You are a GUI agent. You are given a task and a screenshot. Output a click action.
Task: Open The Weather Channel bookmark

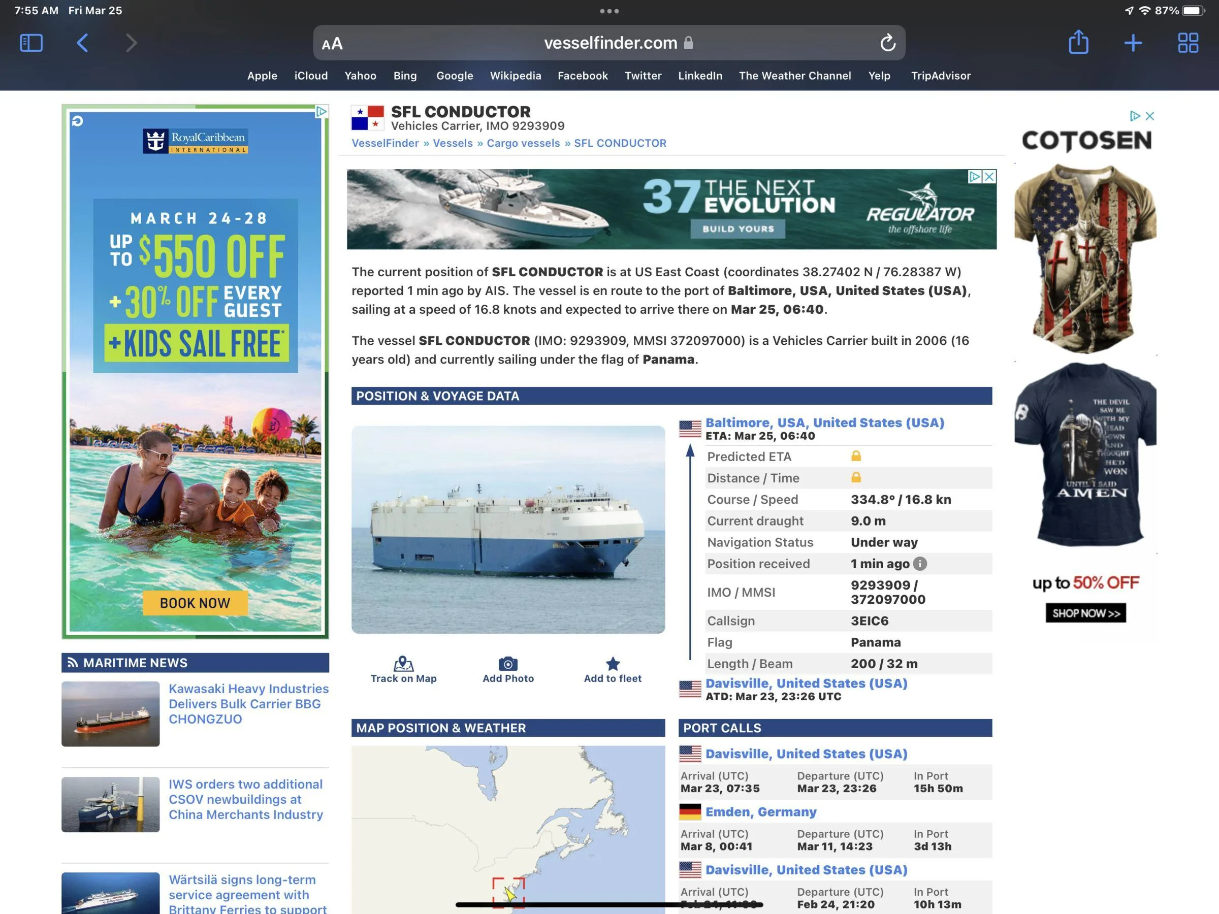click(795, 76)
